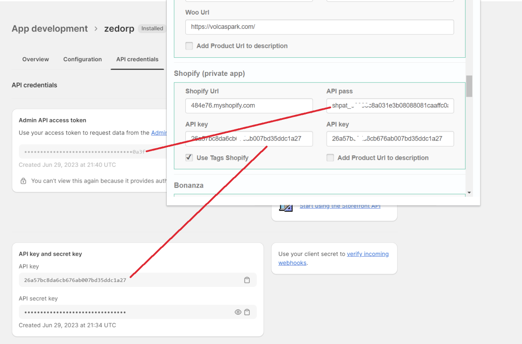Image resolution: width=522 pixels, height=344 pixels.
Task: Enable Add Product Url to description under Woo Url
Action: (189, 46)
